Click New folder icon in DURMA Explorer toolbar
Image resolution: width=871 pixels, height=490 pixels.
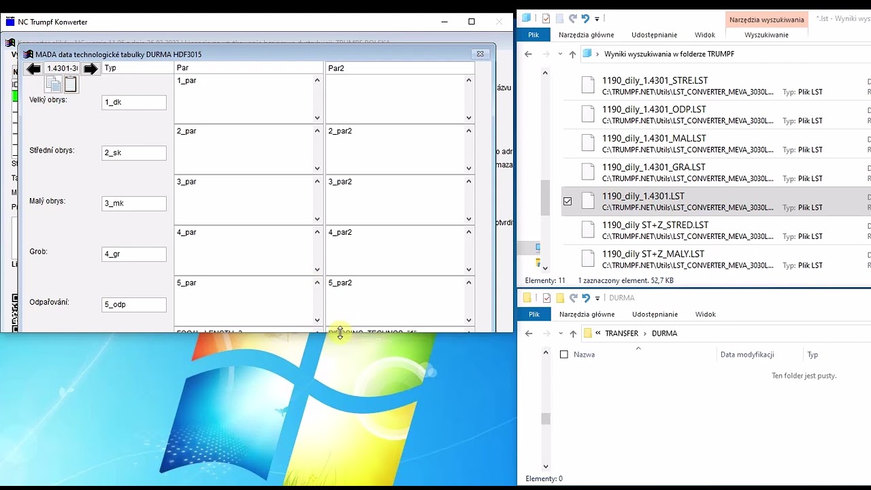coord(559,298)
